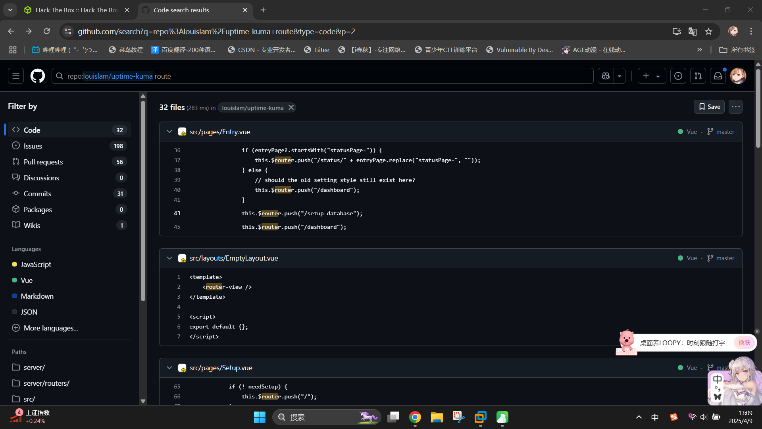The height and width of the screenshot is (429, 762).
Task: Open Copilot dropdown arrow next to chat icon
Action: click(x=620, y=76)
